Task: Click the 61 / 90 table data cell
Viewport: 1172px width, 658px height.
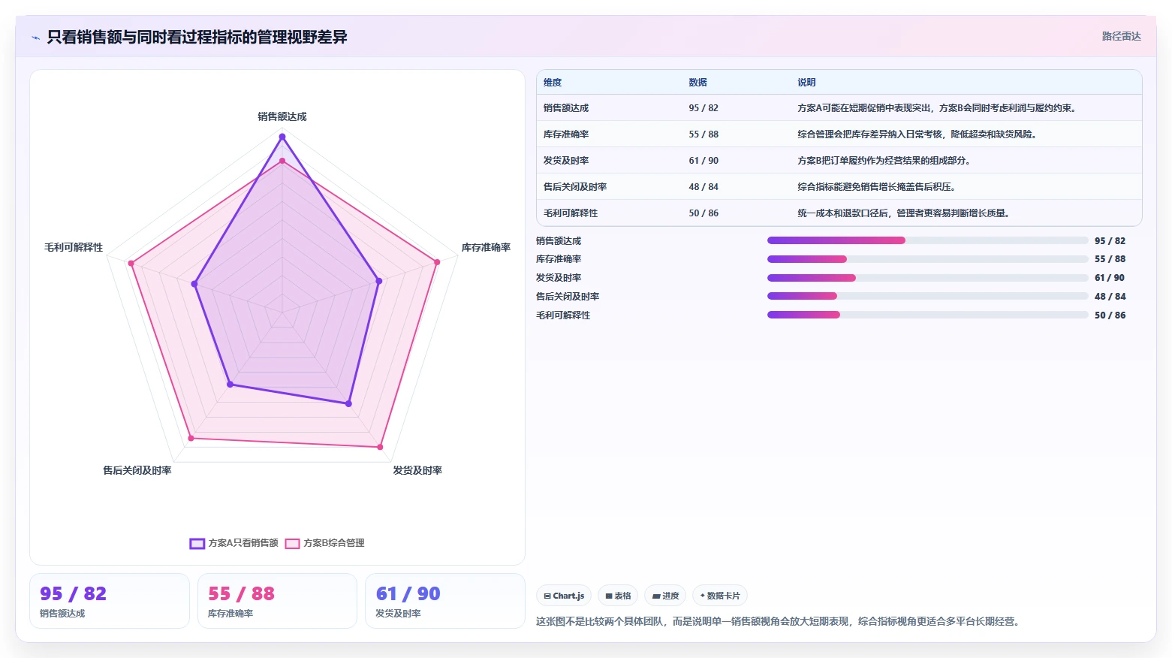Action: point(704,161)
